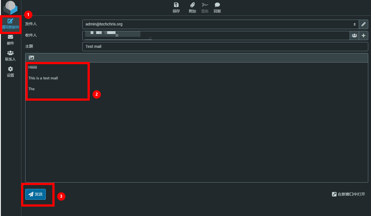The image size is (371, 216).
Task: Click the 'This is a test mail' line
Action: pyautogui.click(x=43, y=78)
